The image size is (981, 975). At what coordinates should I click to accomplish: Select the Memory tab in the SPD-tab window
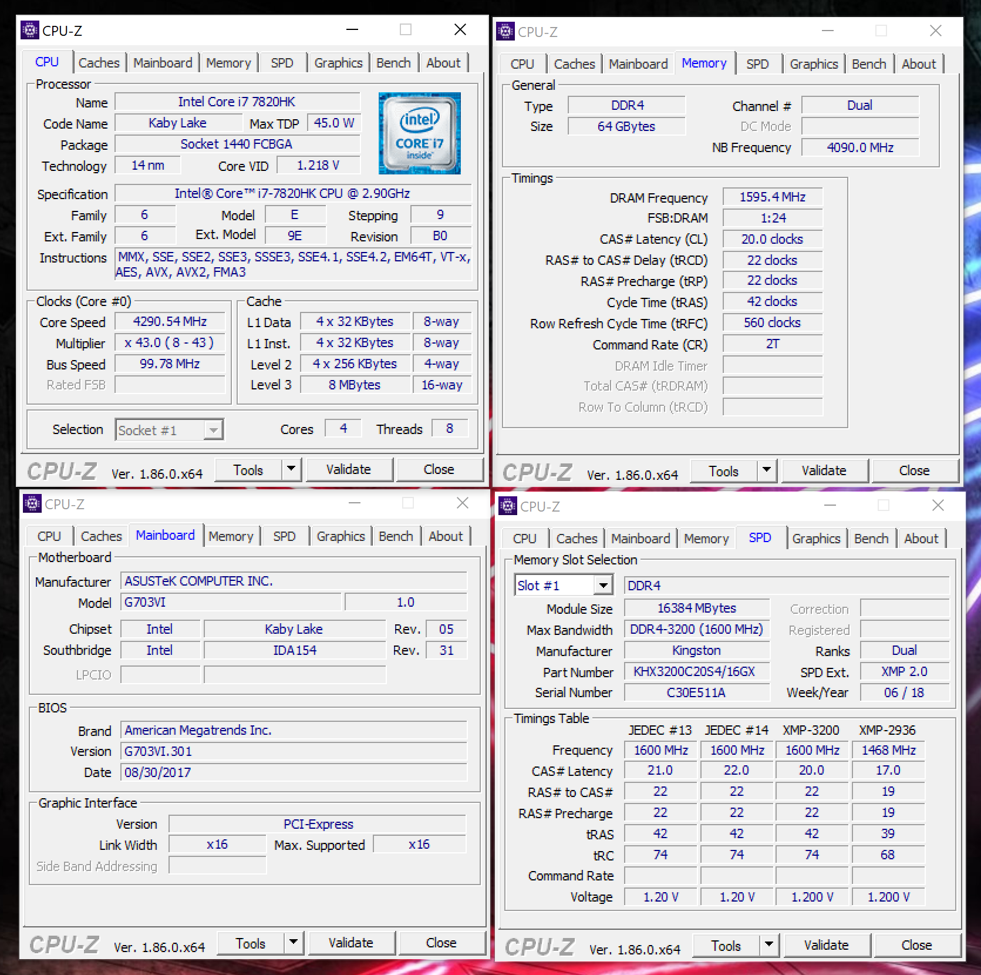click(706, 539)
